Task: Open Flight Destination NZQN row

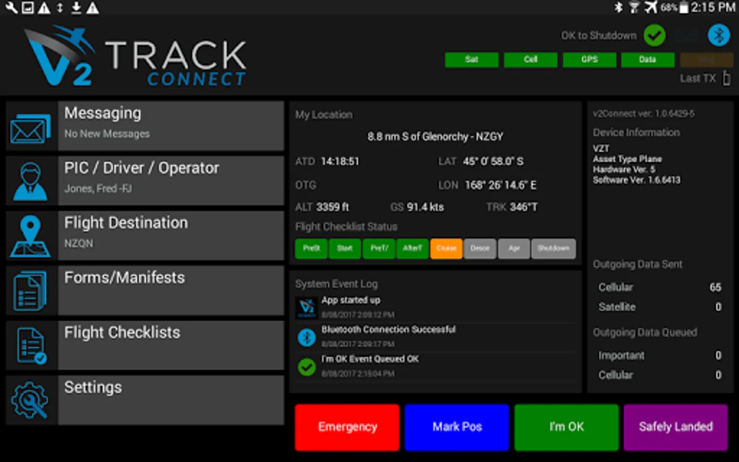Action: (x=145, y=236)
